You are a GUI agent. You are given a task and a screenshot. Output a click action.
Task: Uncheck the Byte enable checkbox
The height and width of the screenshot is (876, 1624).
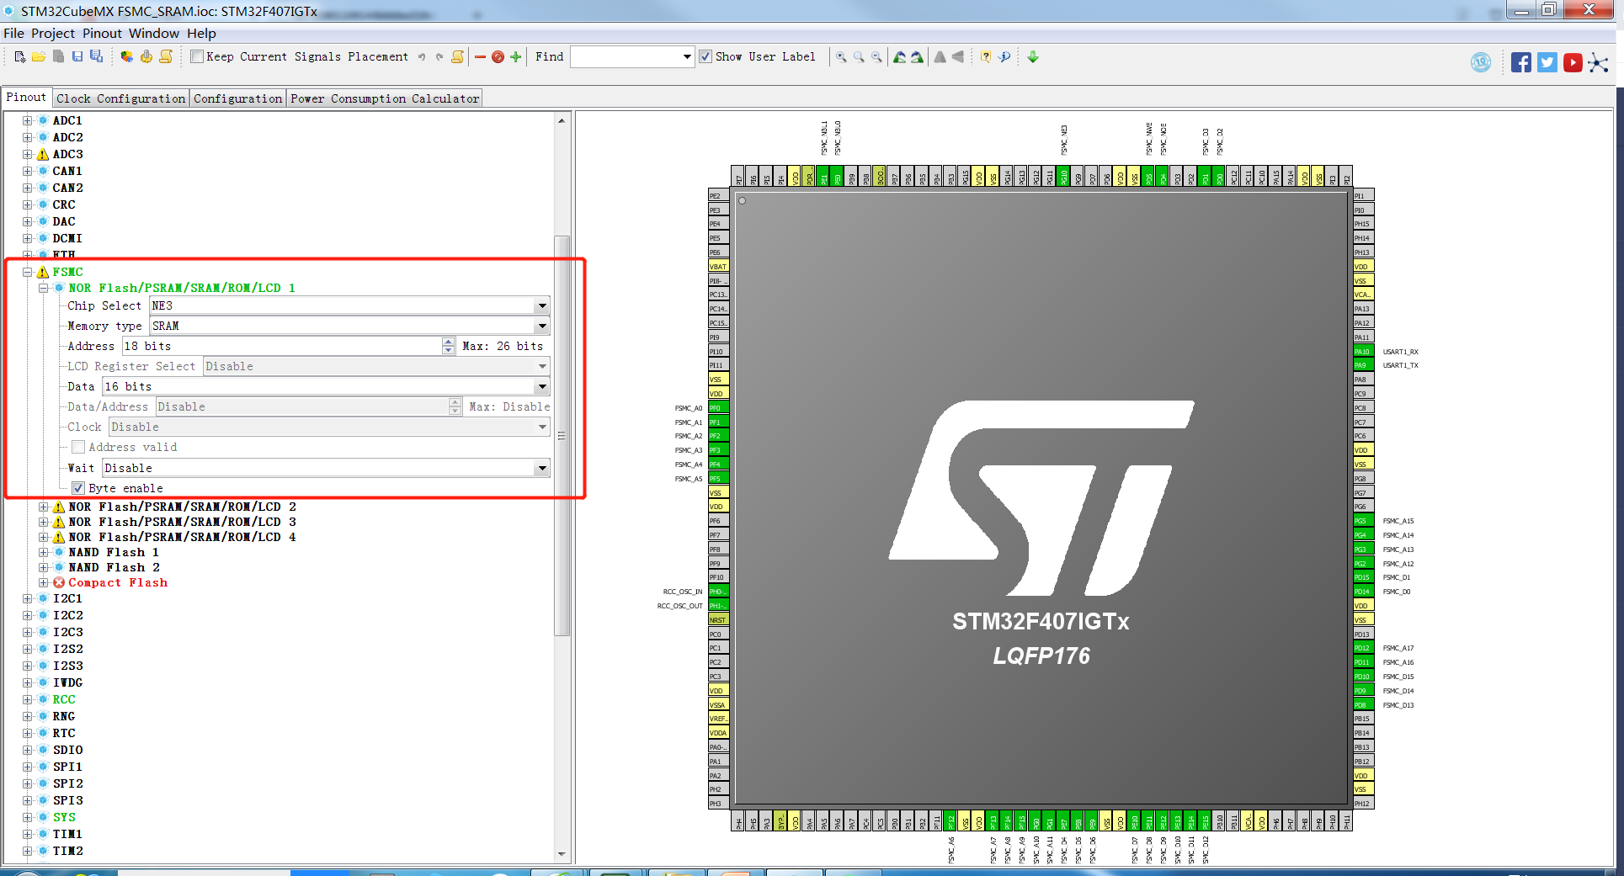[x=78, y=488]
